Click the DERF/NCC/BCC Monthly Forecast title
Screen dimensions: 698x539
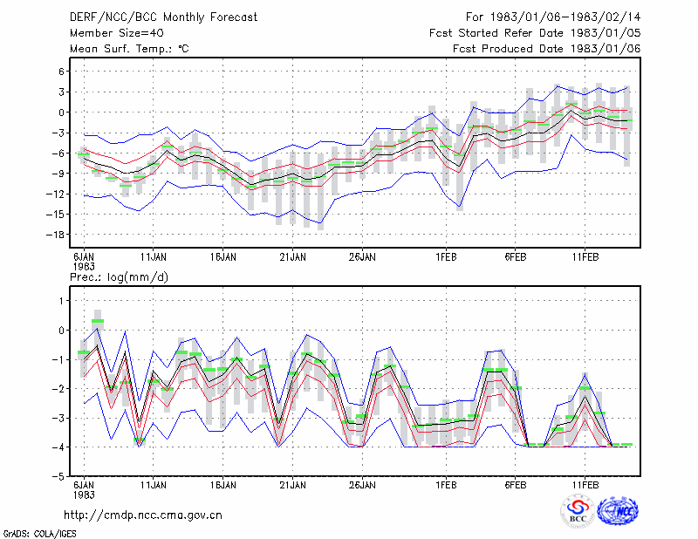163,17
